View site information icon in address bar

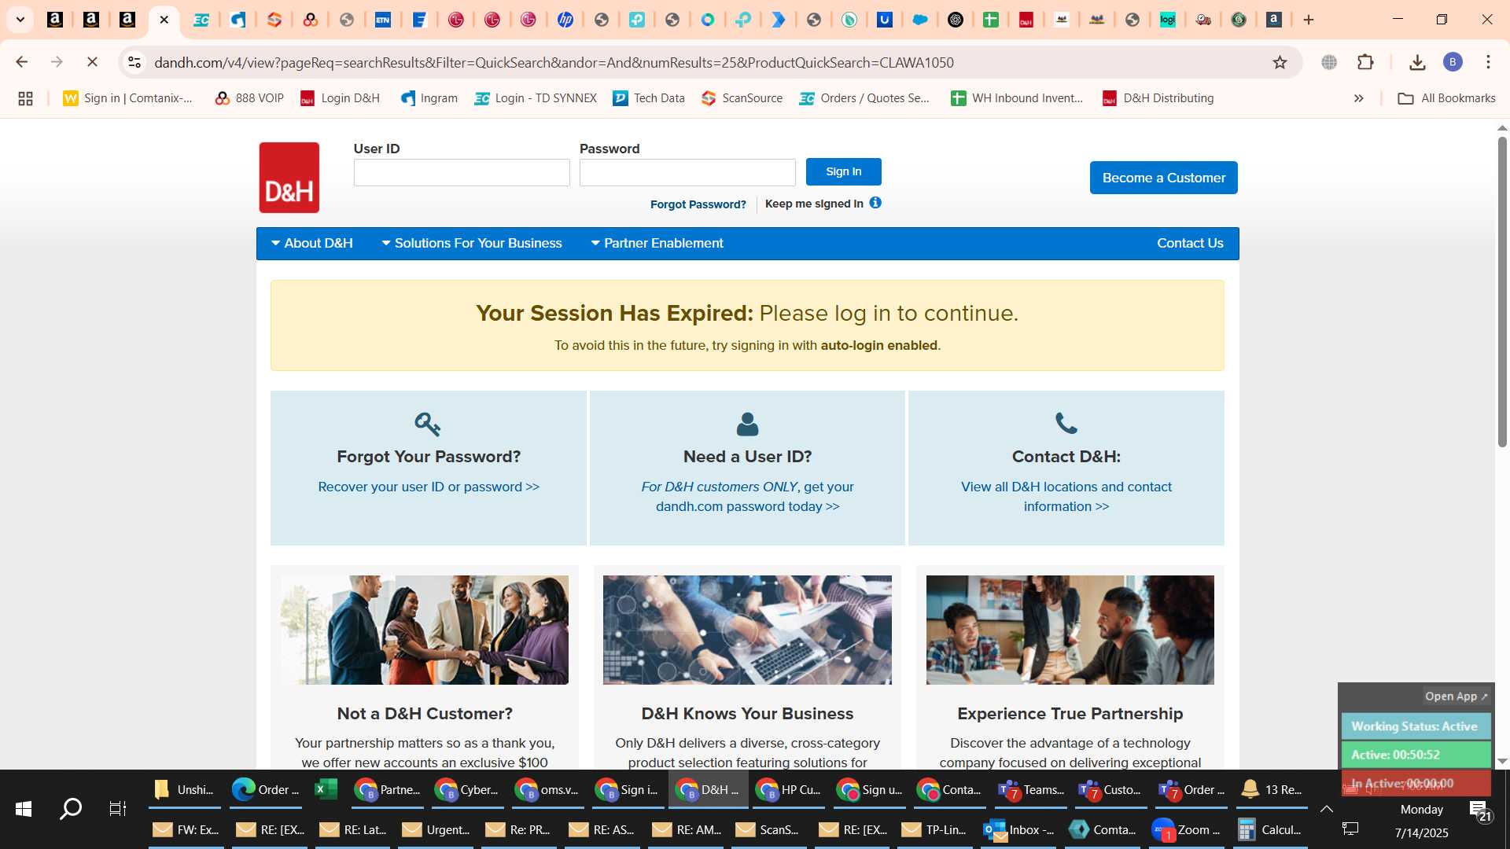134,62
